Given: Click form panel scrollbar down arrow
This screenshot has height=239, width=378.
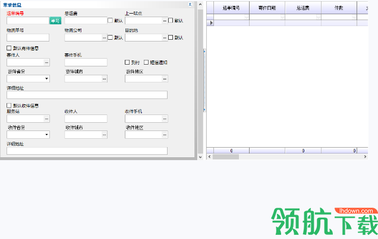Looking at the screenshot, I should [x=200, y=157].
